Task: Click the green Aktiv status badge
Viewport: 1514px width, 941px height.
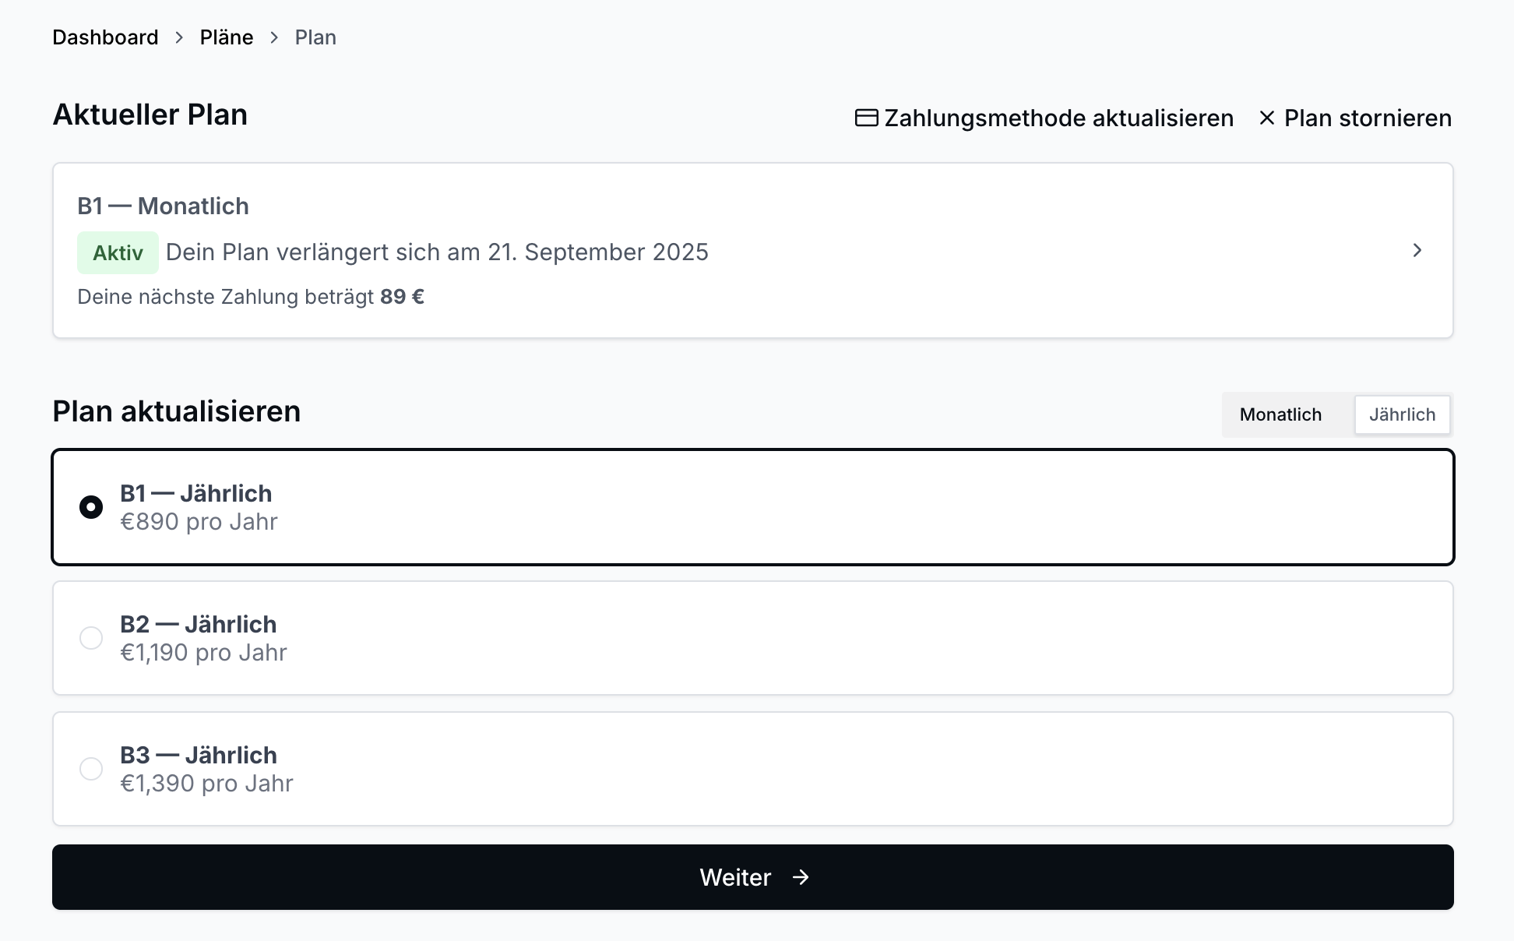Action: (118, 252)
